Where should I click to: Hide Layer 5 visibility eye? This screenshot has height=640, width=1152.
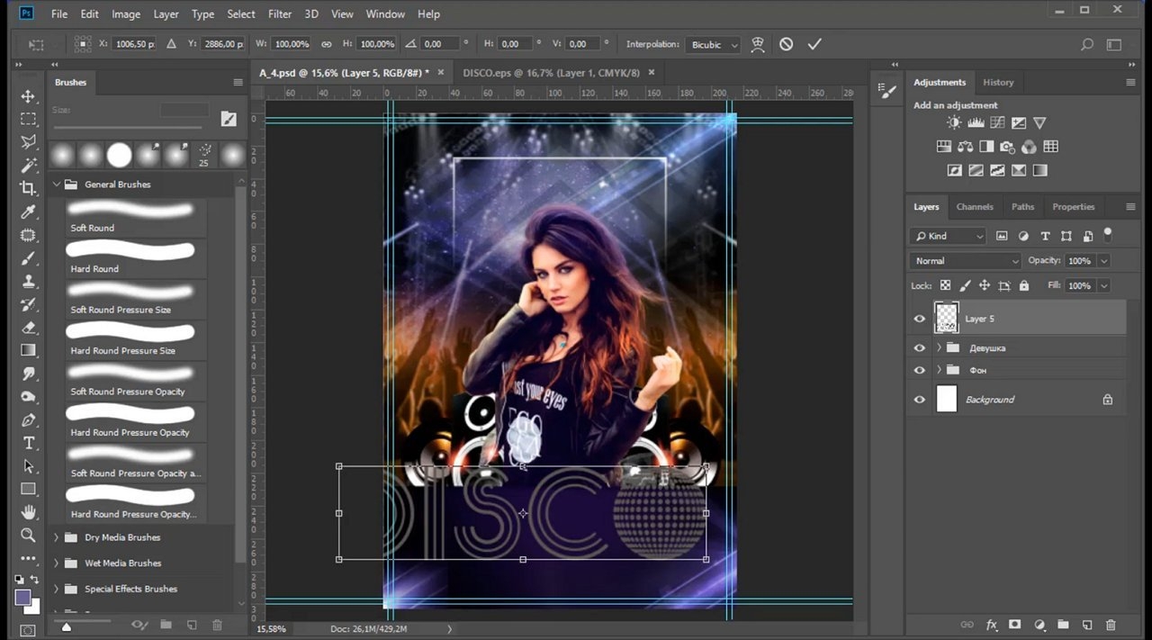[x=919, y=319]
